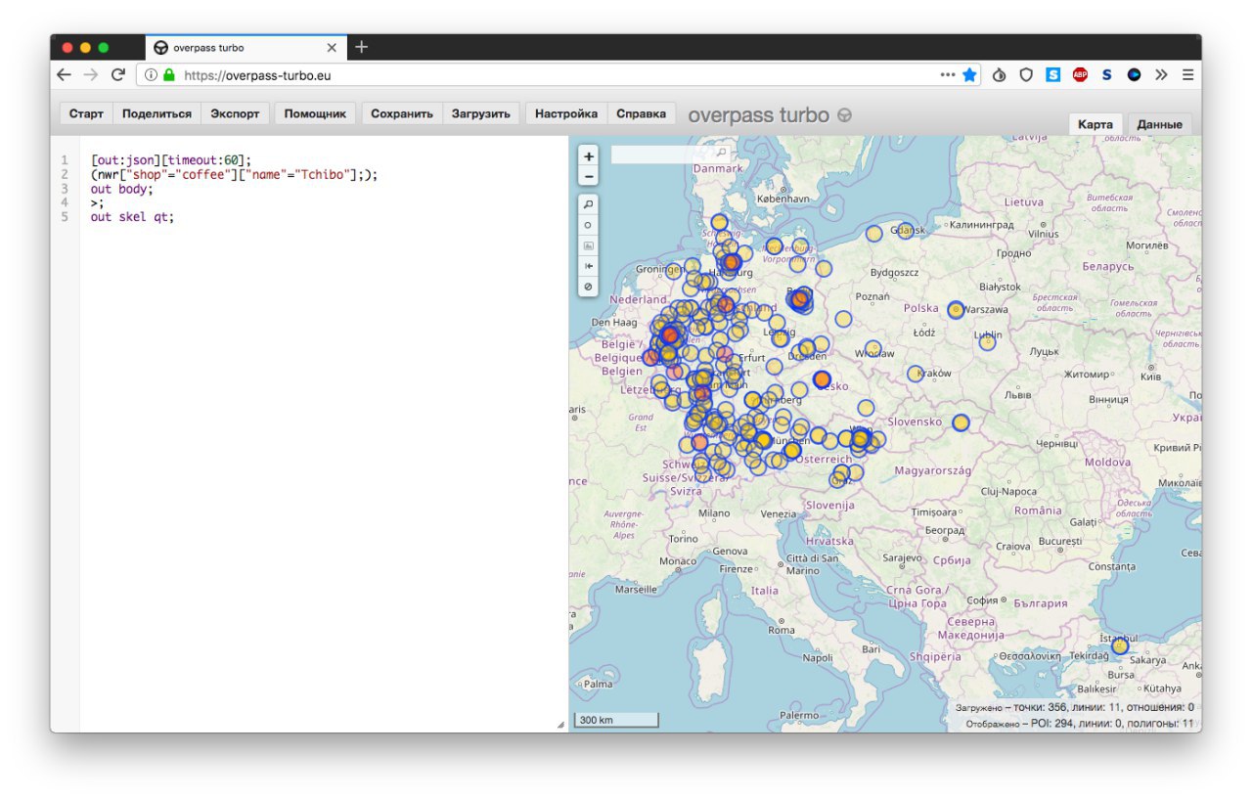Click the manual bounding box image icon

click(588, 245)
